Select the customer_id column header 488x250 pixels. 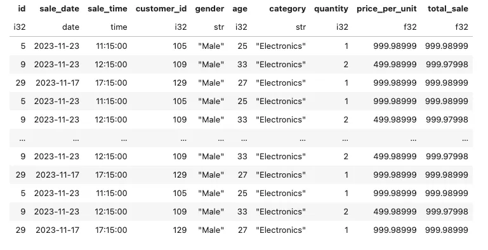pos(161,9)
